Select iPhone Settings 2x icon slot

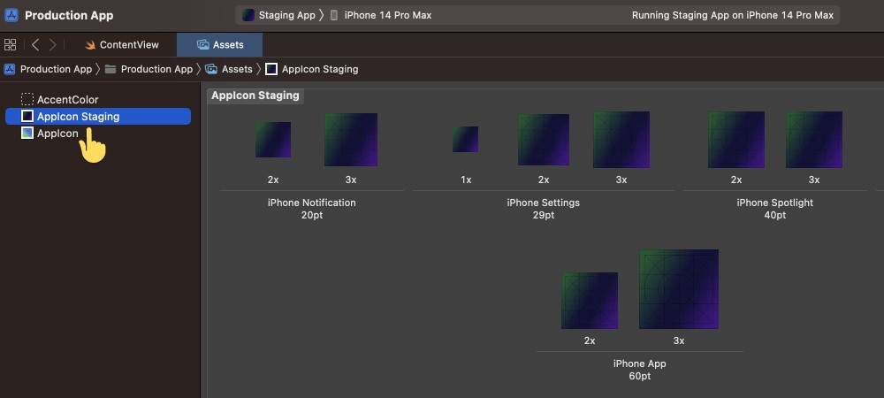point(544,140)
